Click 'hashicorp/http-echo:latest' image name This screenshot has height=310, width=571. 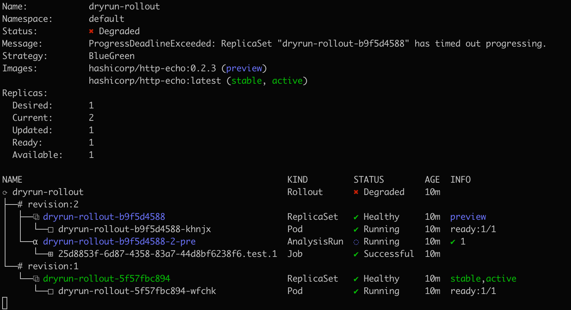pos(155,81)
